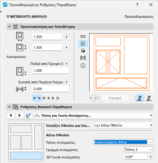This screenshot has width=158, height=163.
Task: Select the last anchor option in row
Action: point(58,98)
